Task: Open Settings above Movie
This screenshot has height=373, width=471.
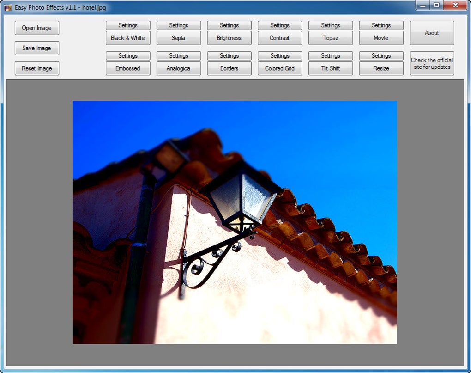Action: (x=381, y=25)
